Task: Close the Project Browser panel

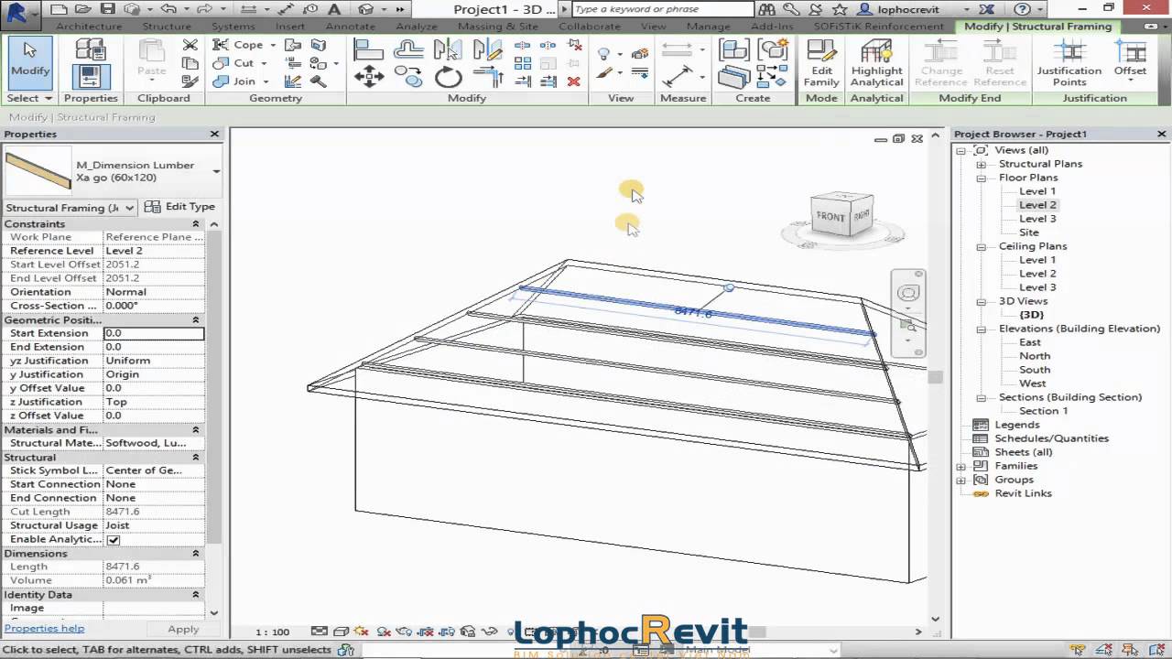Action: [x=1161, y=134]
